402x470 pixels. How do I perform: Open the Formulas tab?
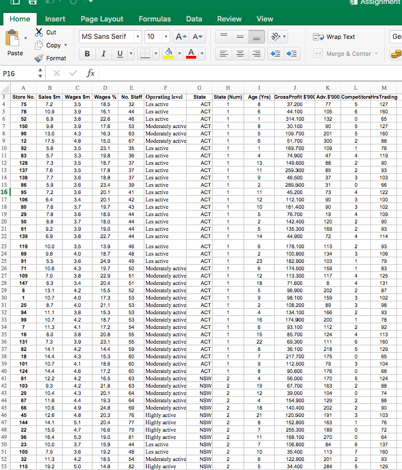155,19
